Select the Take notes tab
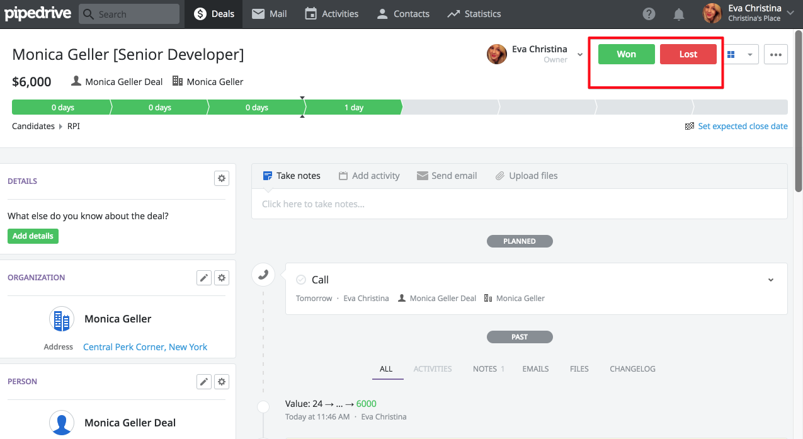Viewport: 803px width, 439px height. [292, 176]
